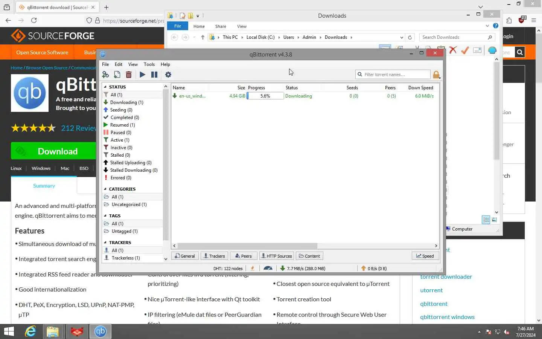Click the Up arrow in Downloads window navigation
The width and height of the screenshot is (542, 339).
pyautogui.click(x=202, y=37)
